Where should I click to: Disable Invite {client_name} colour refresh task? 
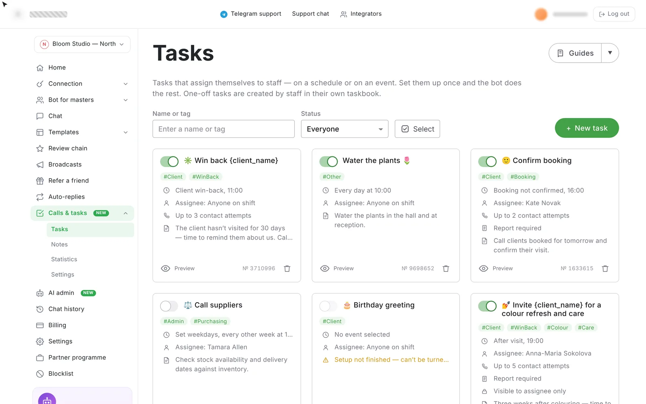point(487,306)
